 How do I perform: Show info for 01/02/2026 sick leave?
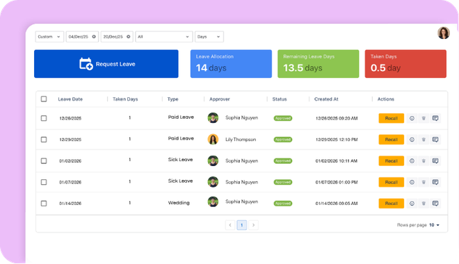click(x=412, y=161)
